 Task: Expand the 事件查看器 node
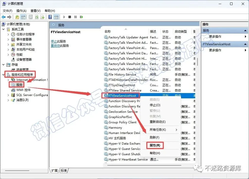(x=8, y=39)
